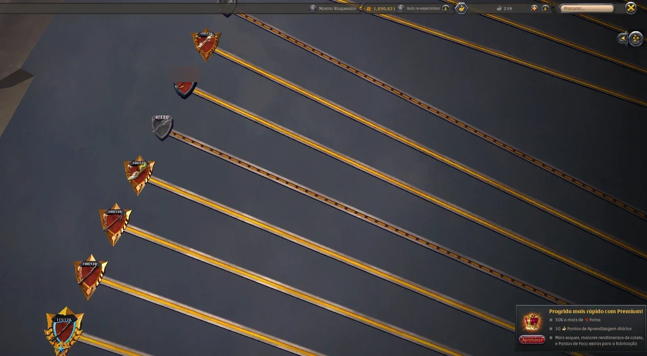
Task: Click the Procurar search field
Action: [587, 8]
